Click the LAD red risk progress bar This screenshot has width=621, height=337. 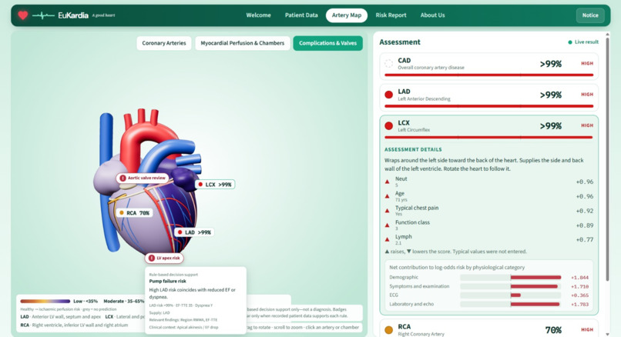click(x=488, y=106)
